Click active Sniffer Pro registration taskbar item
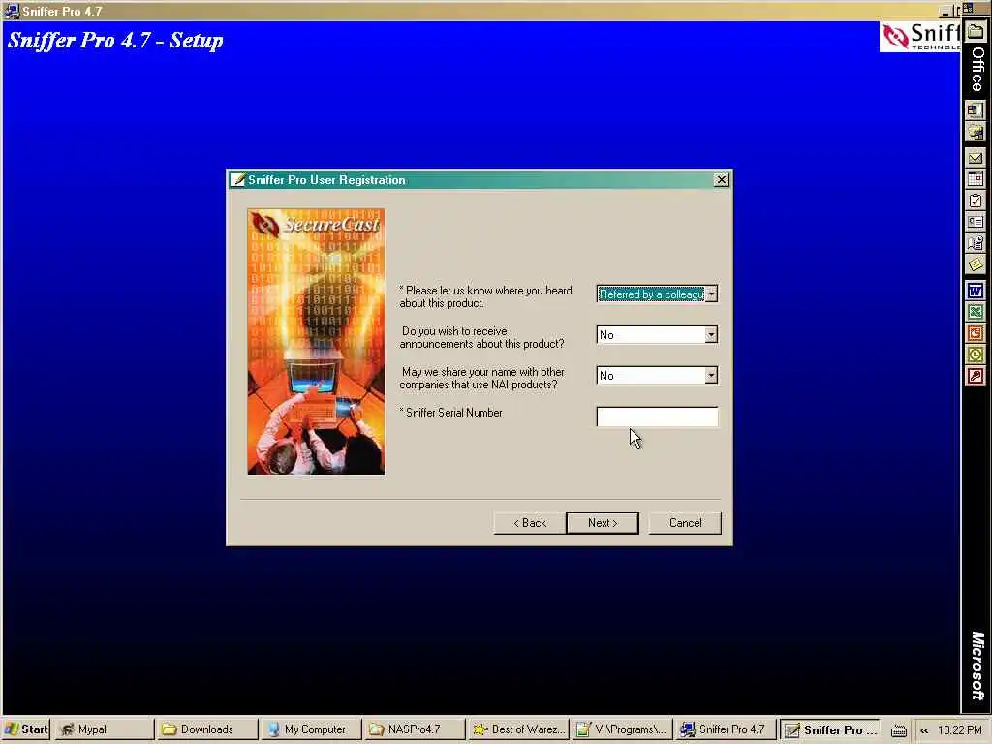Screen dimensions: 992x744 [830, 729]
